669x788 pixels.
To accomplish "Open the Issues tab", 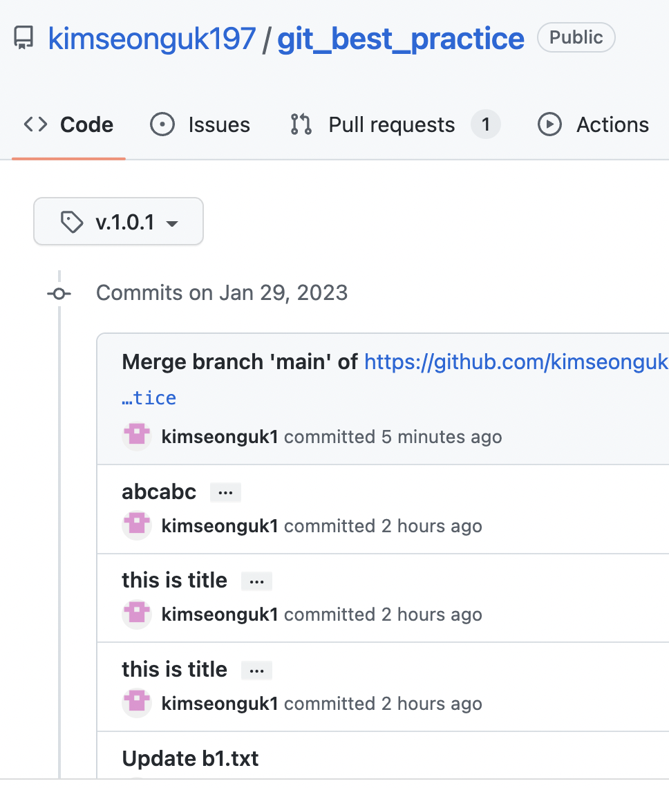I will click(x=200, y=124).
